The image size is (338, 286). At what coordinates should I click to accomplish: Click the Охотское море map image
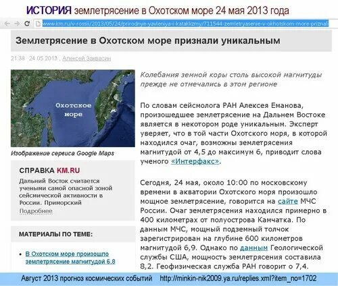73,108
